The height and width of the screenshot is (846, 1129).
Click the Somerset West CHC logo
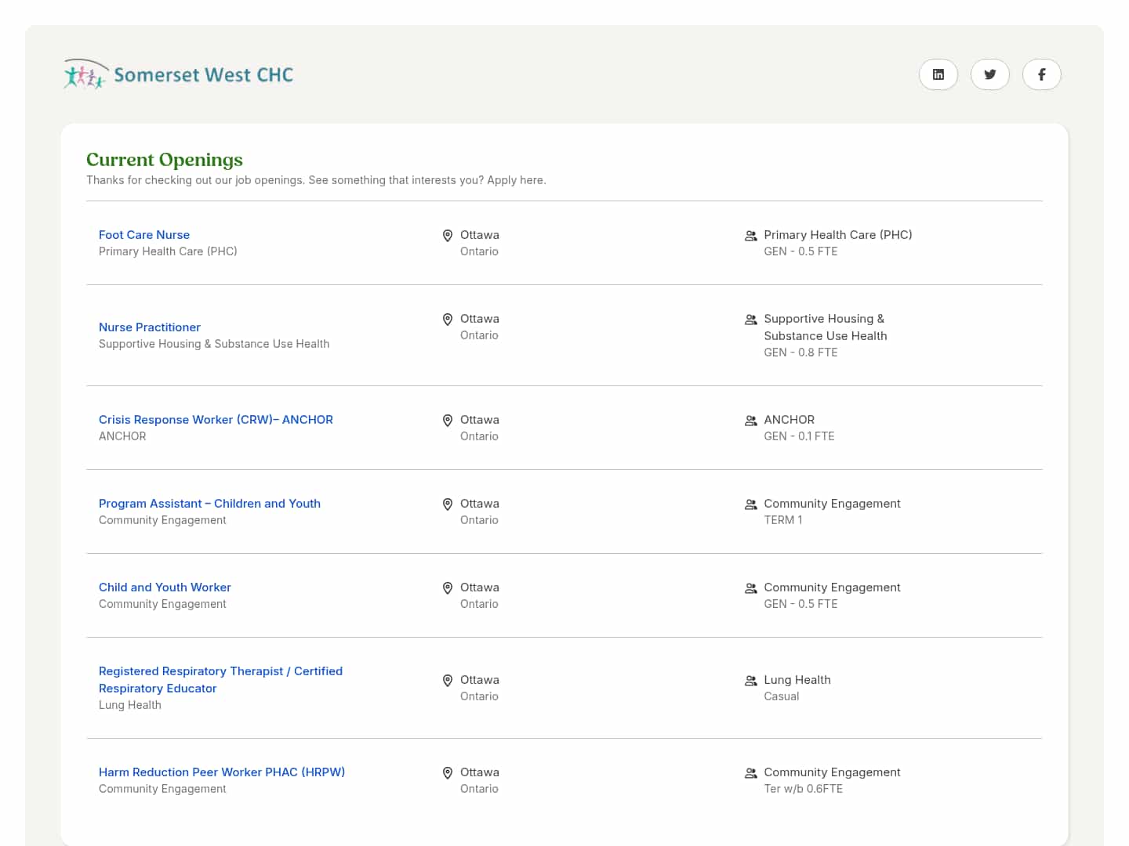click(179, 74)
